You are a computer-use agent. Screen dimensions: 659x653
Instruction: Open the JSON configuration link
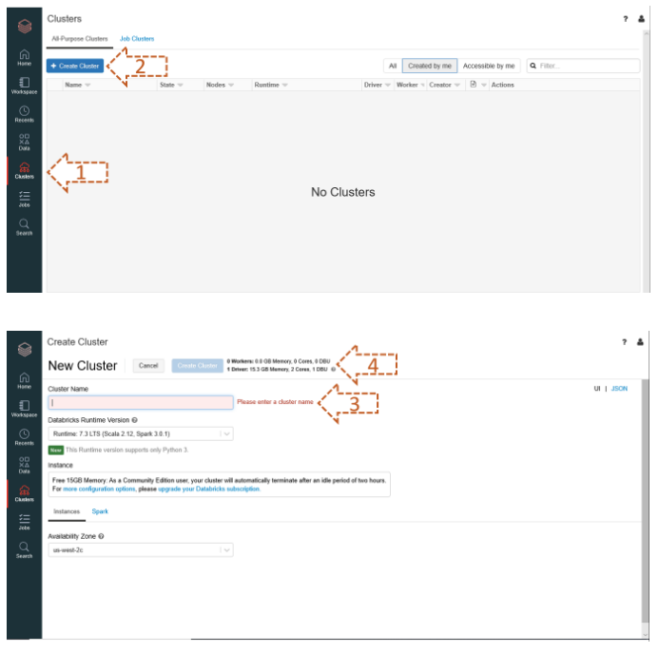click(x=619, y=388)
